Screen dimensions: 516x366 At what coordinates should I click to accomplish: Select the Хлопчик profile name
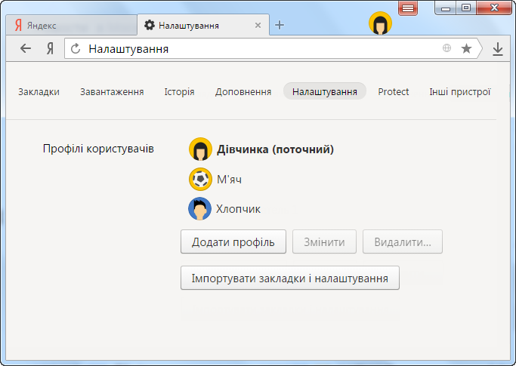(x=238, y=209)
